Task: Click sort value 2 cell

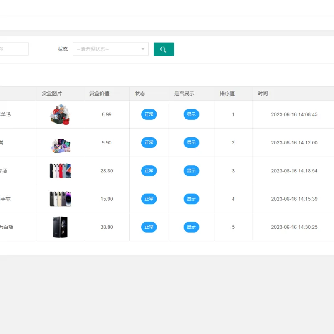Action: tap(233, 142)
